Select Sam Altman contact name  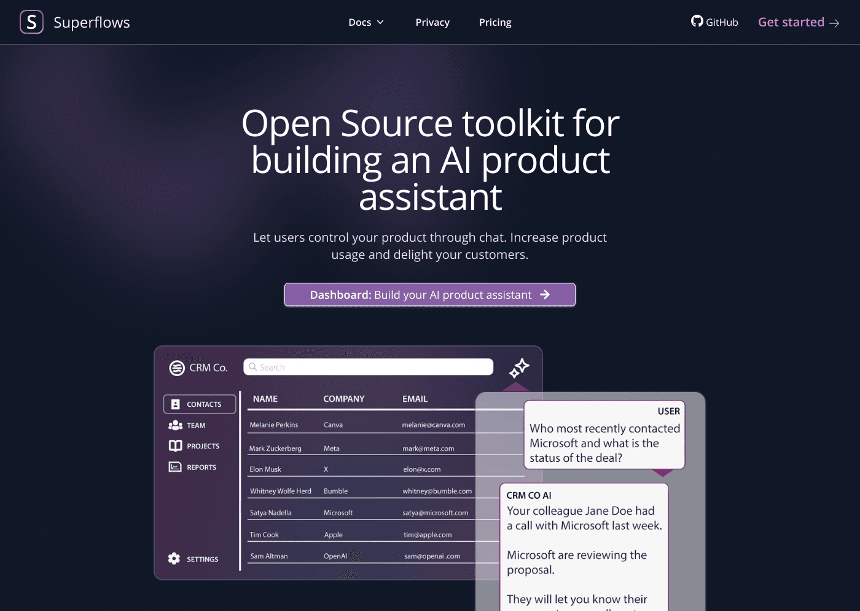[268, 556]
